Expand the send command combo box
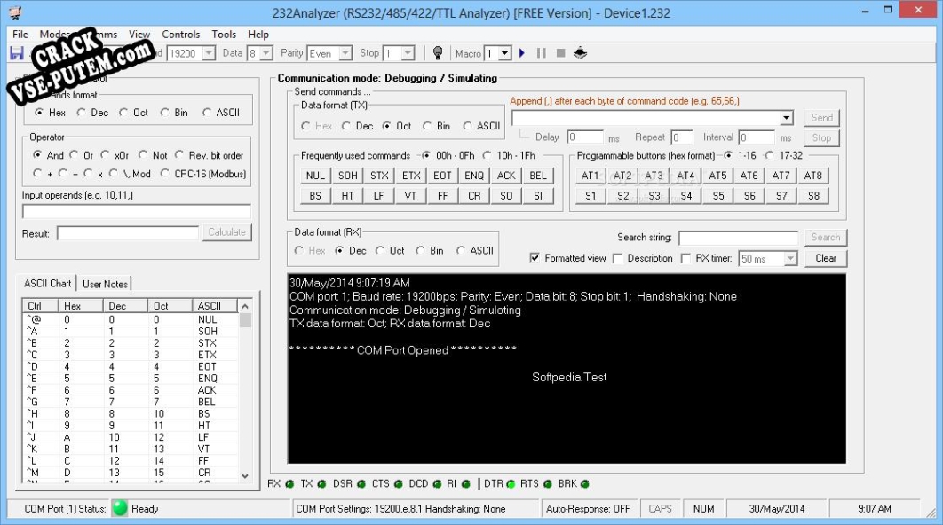 point(787,118)
